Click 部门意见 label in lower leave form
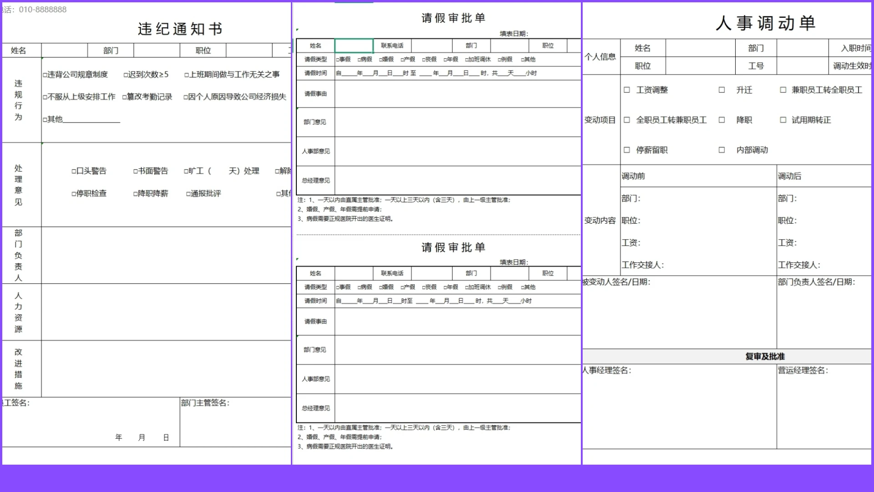 click(x=315, y=350)
